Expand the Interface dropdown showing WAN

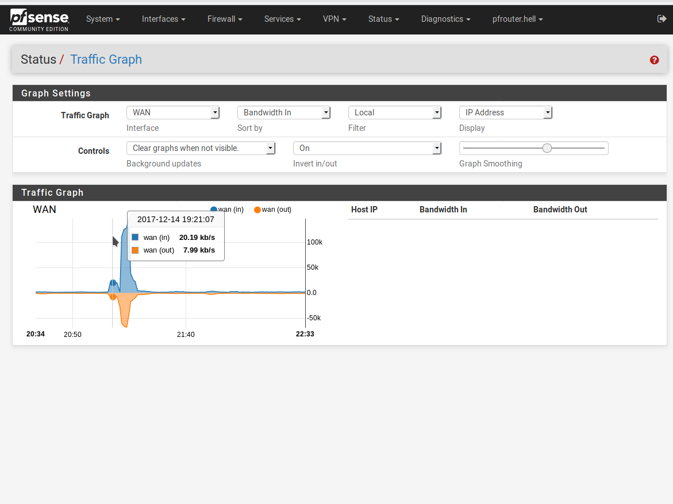[173, 113]
